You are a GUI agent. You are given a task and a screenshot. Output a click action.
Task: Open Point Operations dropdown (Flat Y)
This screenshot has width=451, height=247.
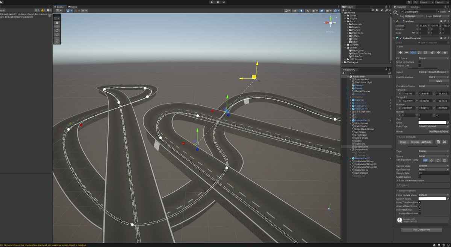click(x=439, y=77)
